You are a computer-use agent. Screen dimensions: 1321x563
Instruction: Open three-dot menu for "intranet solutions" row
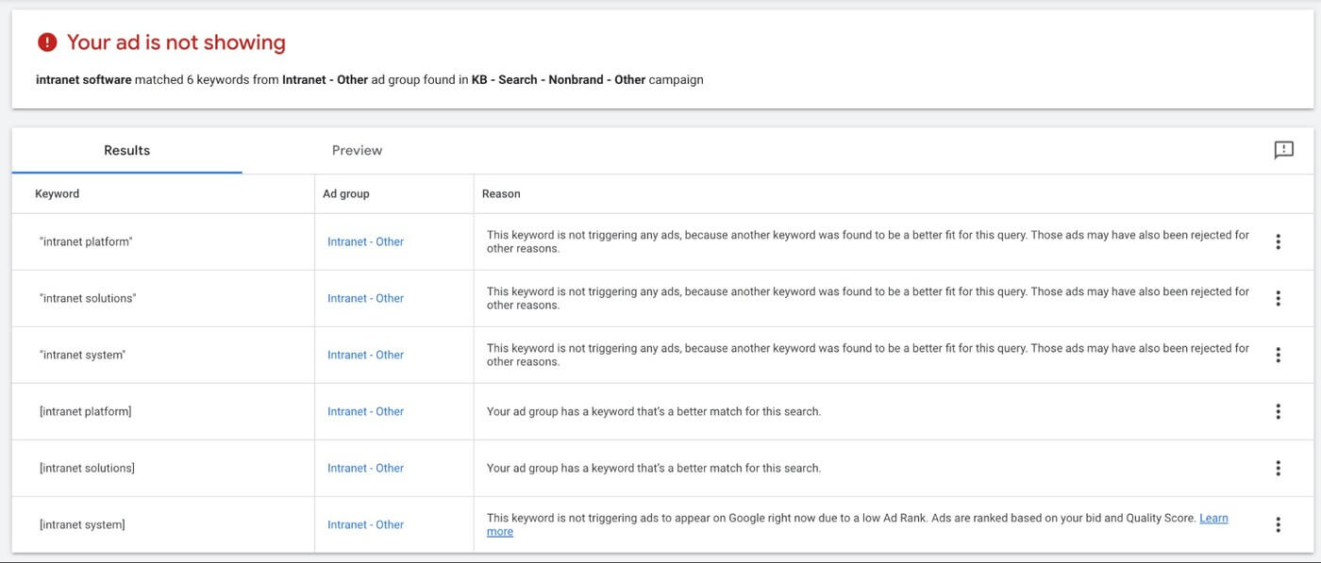tap(1278, 298)
